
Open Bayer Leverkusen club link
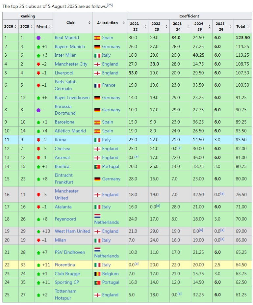click(72, 97)
